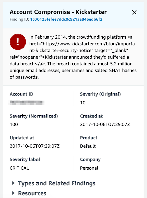
Task: Click the CRITICAL severity label value
Action: pos(19,168)
